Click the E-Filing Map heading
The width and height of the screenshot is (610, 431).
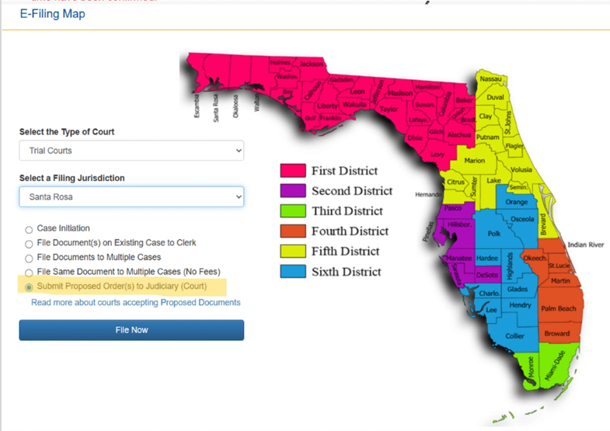pos(52,14)
